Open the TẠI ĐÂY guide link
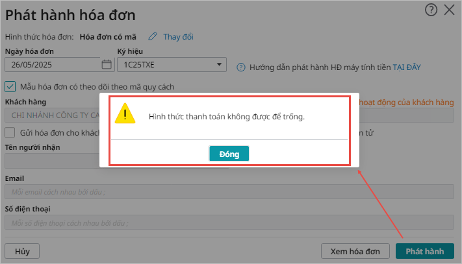462x264 pixels. (x=407, y=67)
